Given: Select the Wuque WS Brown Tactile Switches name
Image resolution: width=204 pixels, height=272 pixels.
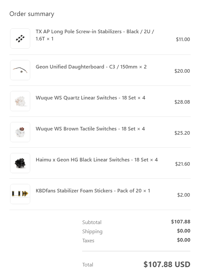Looking at the screenshot, I should pos(90,129).
